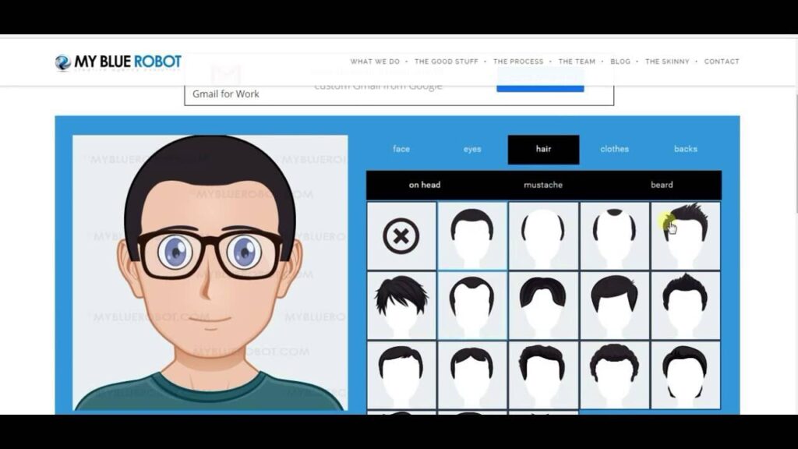Go to the backs tab
This screenshot has width=798, height=449.
click(x=686, y=149)
